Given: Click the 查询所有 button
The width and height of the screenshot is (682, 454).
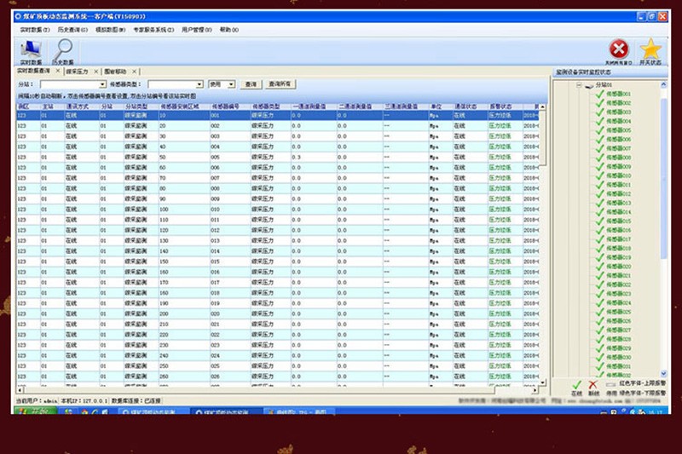Looking at the screenshot, I should coord(280,84).
